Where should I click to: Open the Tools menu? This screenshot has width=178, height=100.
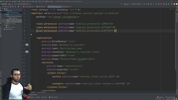pos(40,1)
